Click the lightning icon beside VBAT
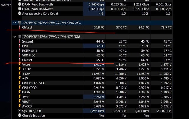This screenshot has height=119, width=189. point(19,101)
